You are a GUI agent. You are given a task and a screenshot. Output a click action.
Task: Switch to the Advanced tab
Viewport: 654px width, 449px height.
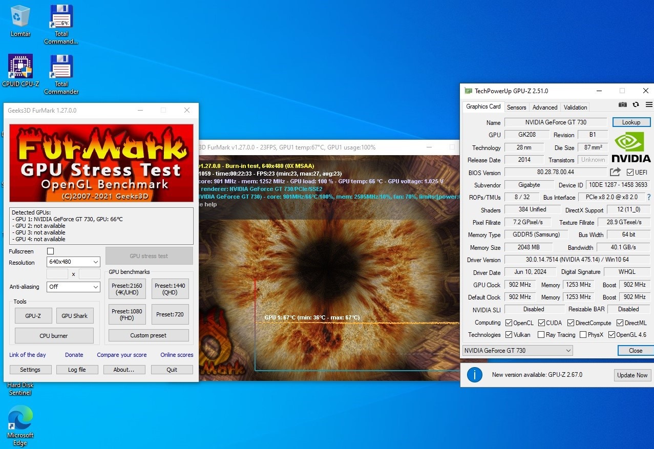click(545, 108)
